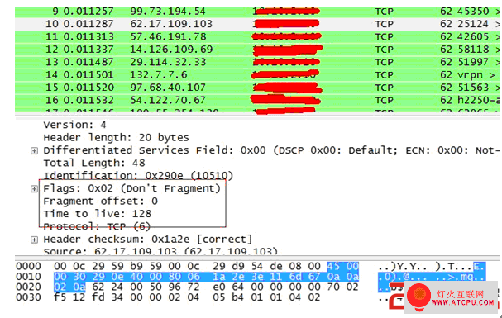Select packet 10 from 62.17.109.103

[257, 24]
